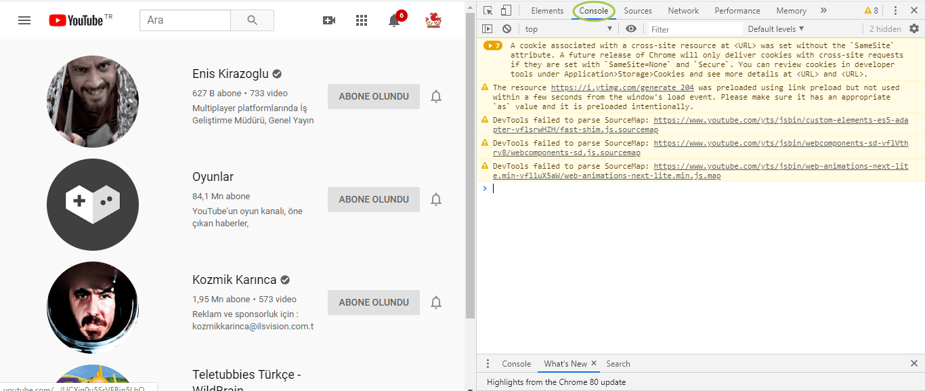Close the What's New drawer tab
Viewport: 925px width, 391px height.
tap(594, 363)
